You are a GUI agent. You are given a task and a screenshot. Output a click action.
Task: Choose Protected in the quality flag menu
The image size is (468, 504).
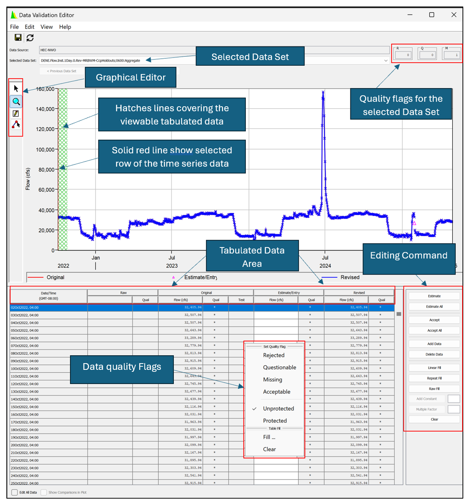tap(275, 421)
